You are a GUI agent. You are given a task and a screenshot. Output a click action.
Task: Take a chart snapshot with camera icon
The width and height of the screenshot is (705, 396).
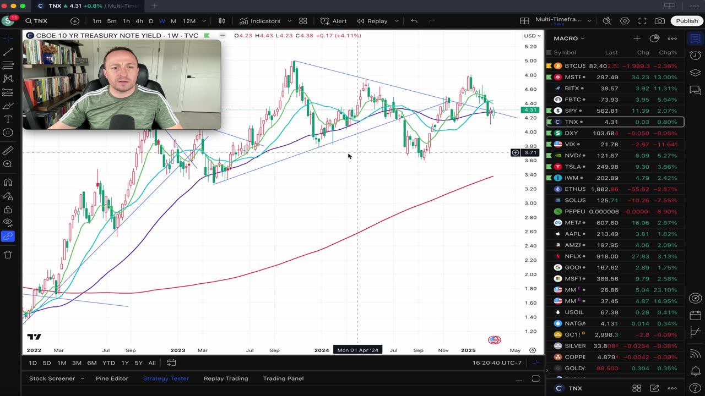click(660, 21)
